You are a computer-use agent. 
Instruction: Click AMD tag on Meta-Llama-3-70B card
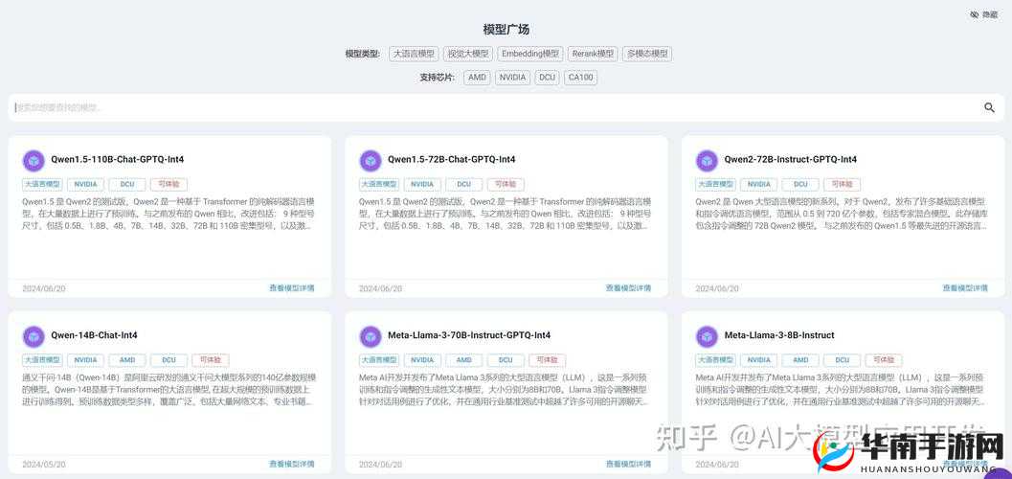coord(464,360)
